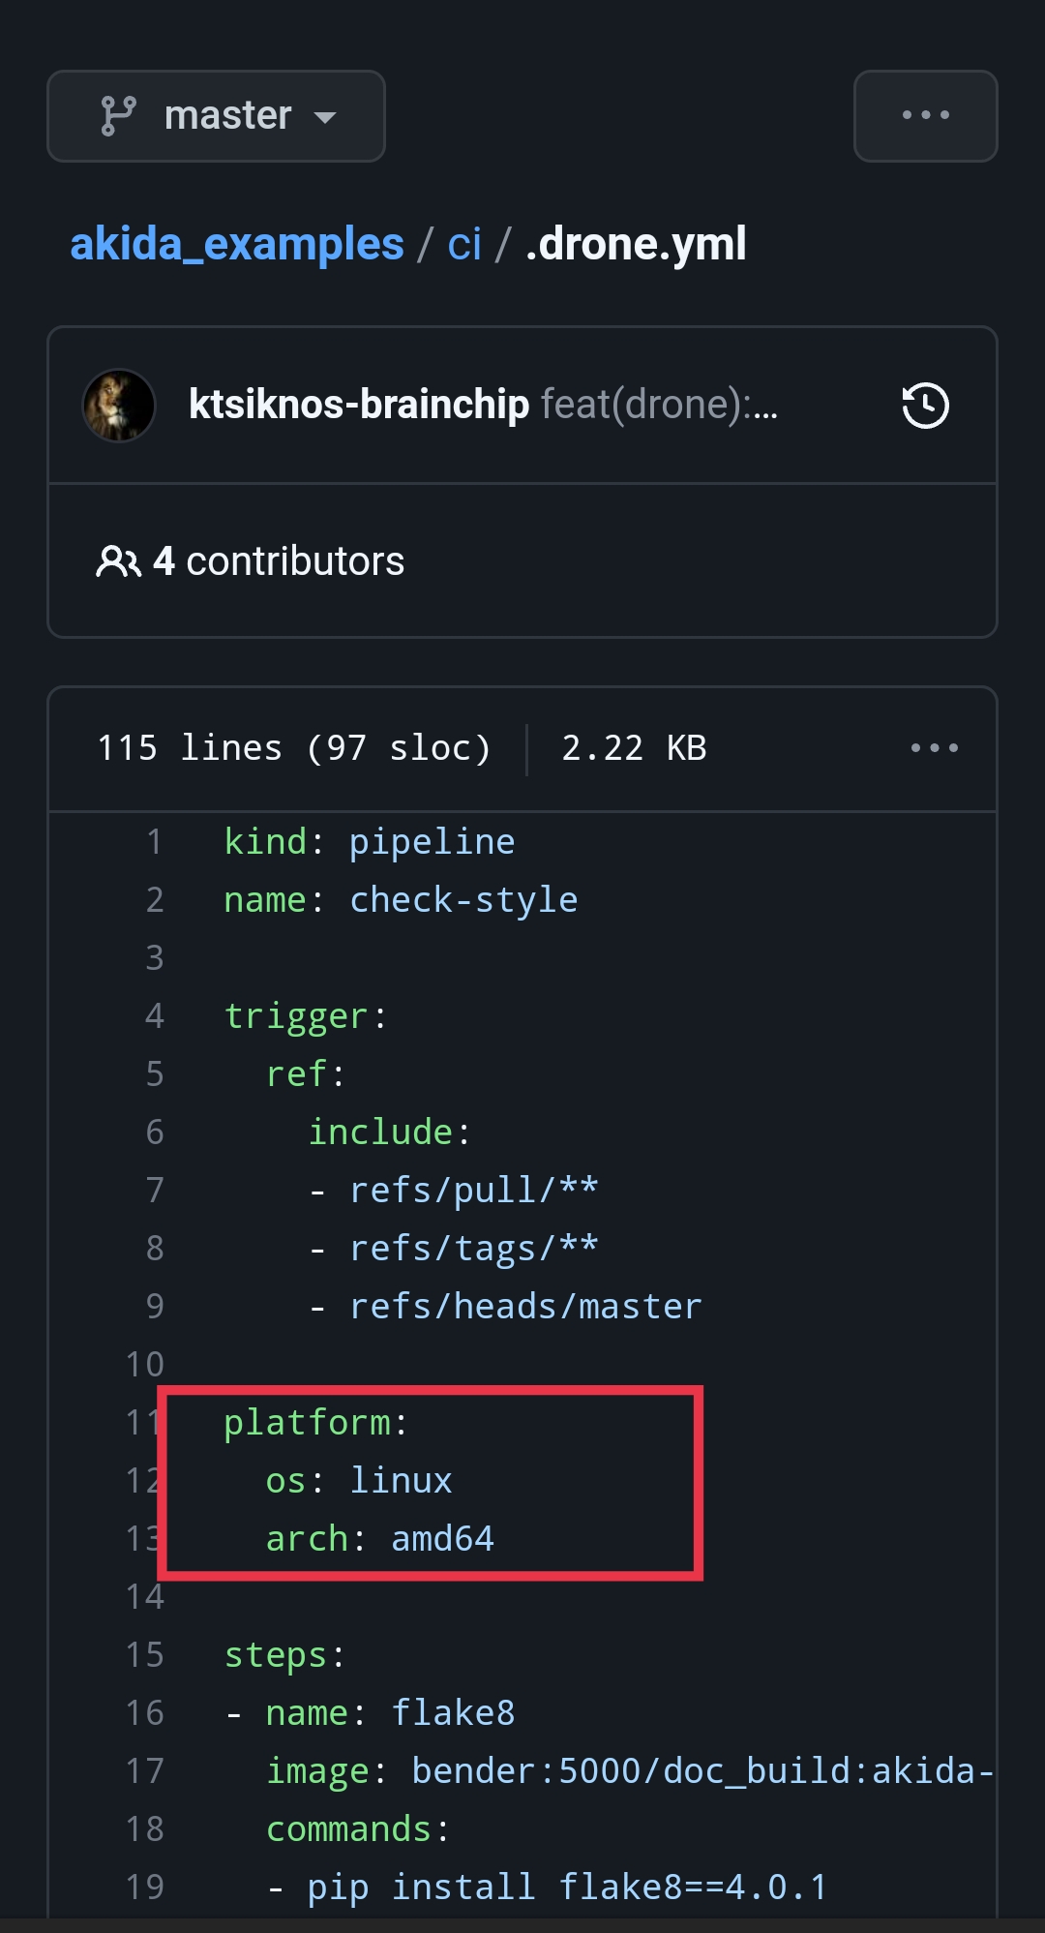Open ktsiknos-brainchip's profile link
The width and height of the screenshot is (1045, 1933).
[x=359, y=405]
